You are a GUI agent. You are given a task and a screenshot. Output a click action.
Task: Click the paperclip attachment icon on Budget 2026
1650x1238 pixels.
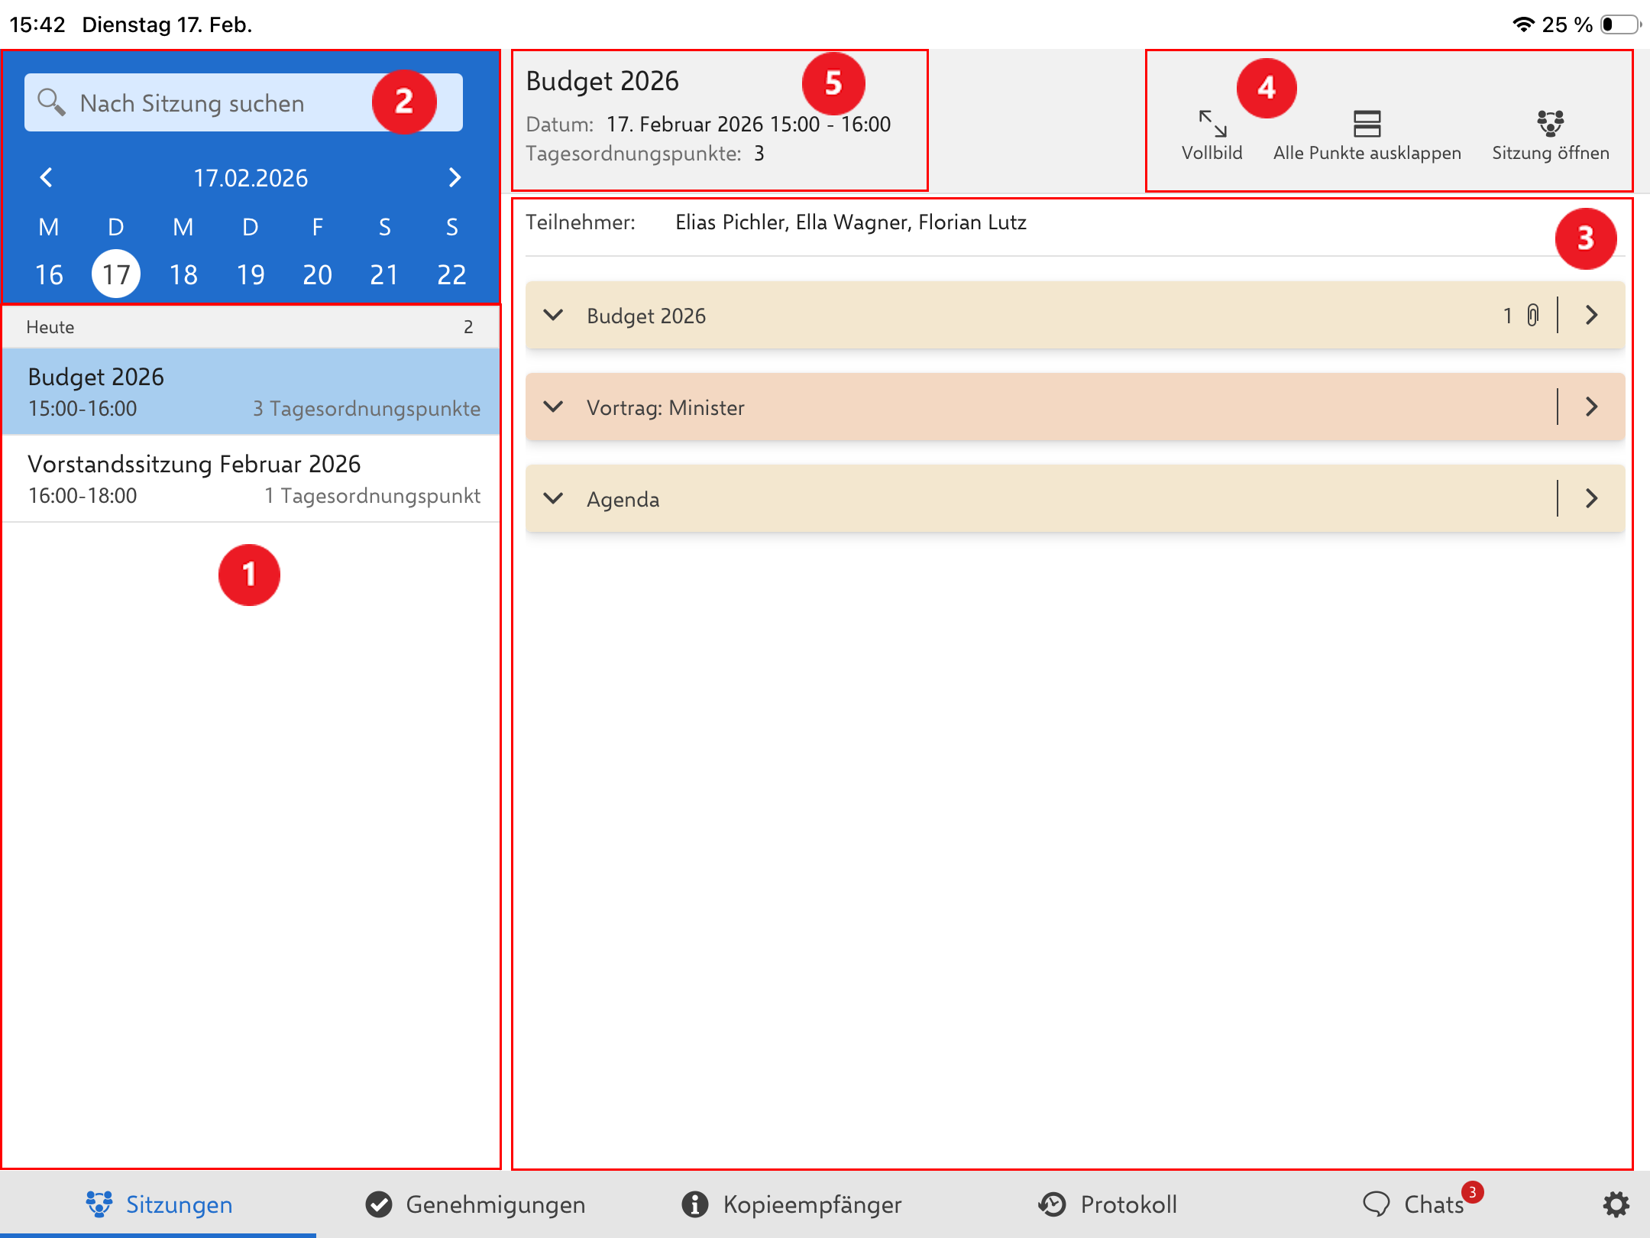tap(1532, 316)
